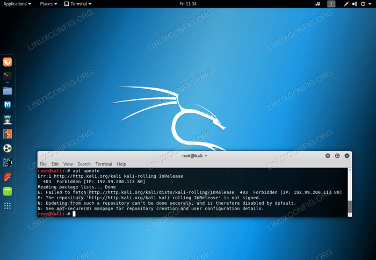Click the 'Err:1 http://http.kali.org/kali' line
376x260 pixels.
pos(110,176)
